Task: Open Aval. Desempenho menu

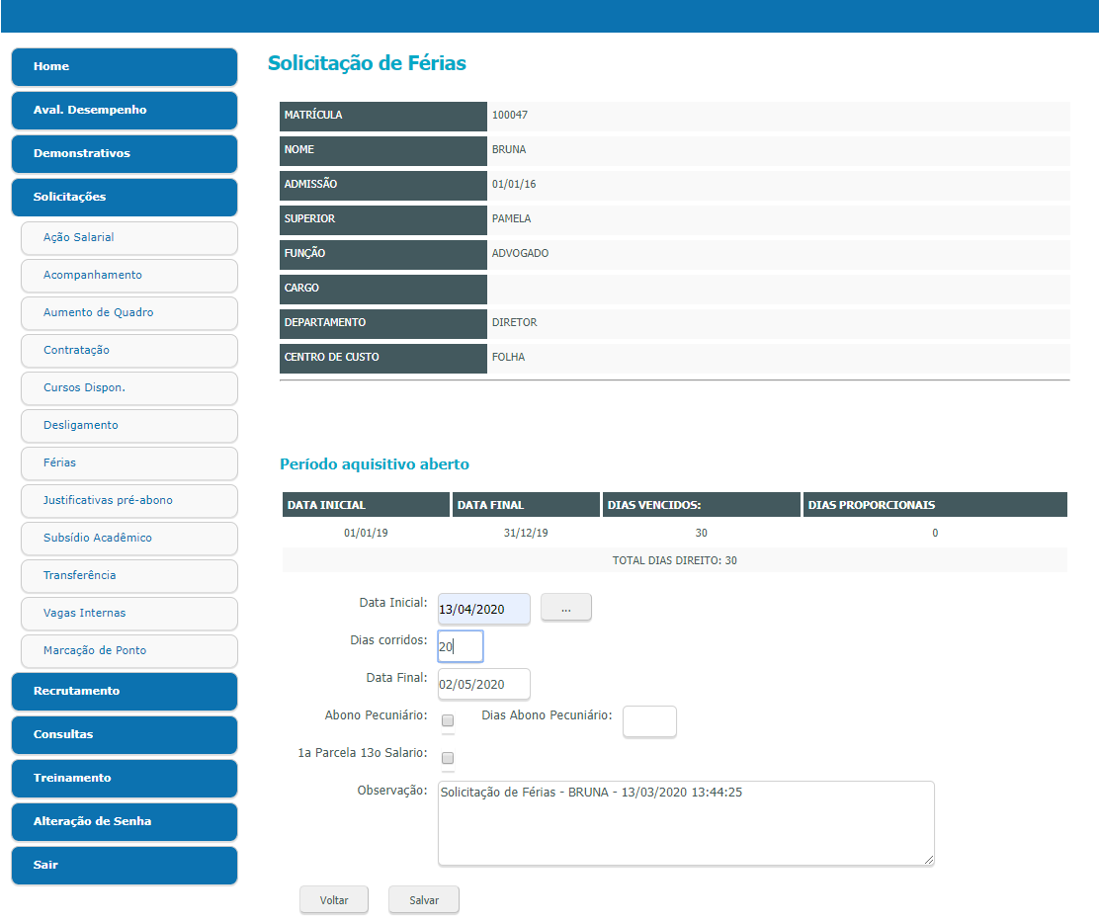Action: point(125,110)
